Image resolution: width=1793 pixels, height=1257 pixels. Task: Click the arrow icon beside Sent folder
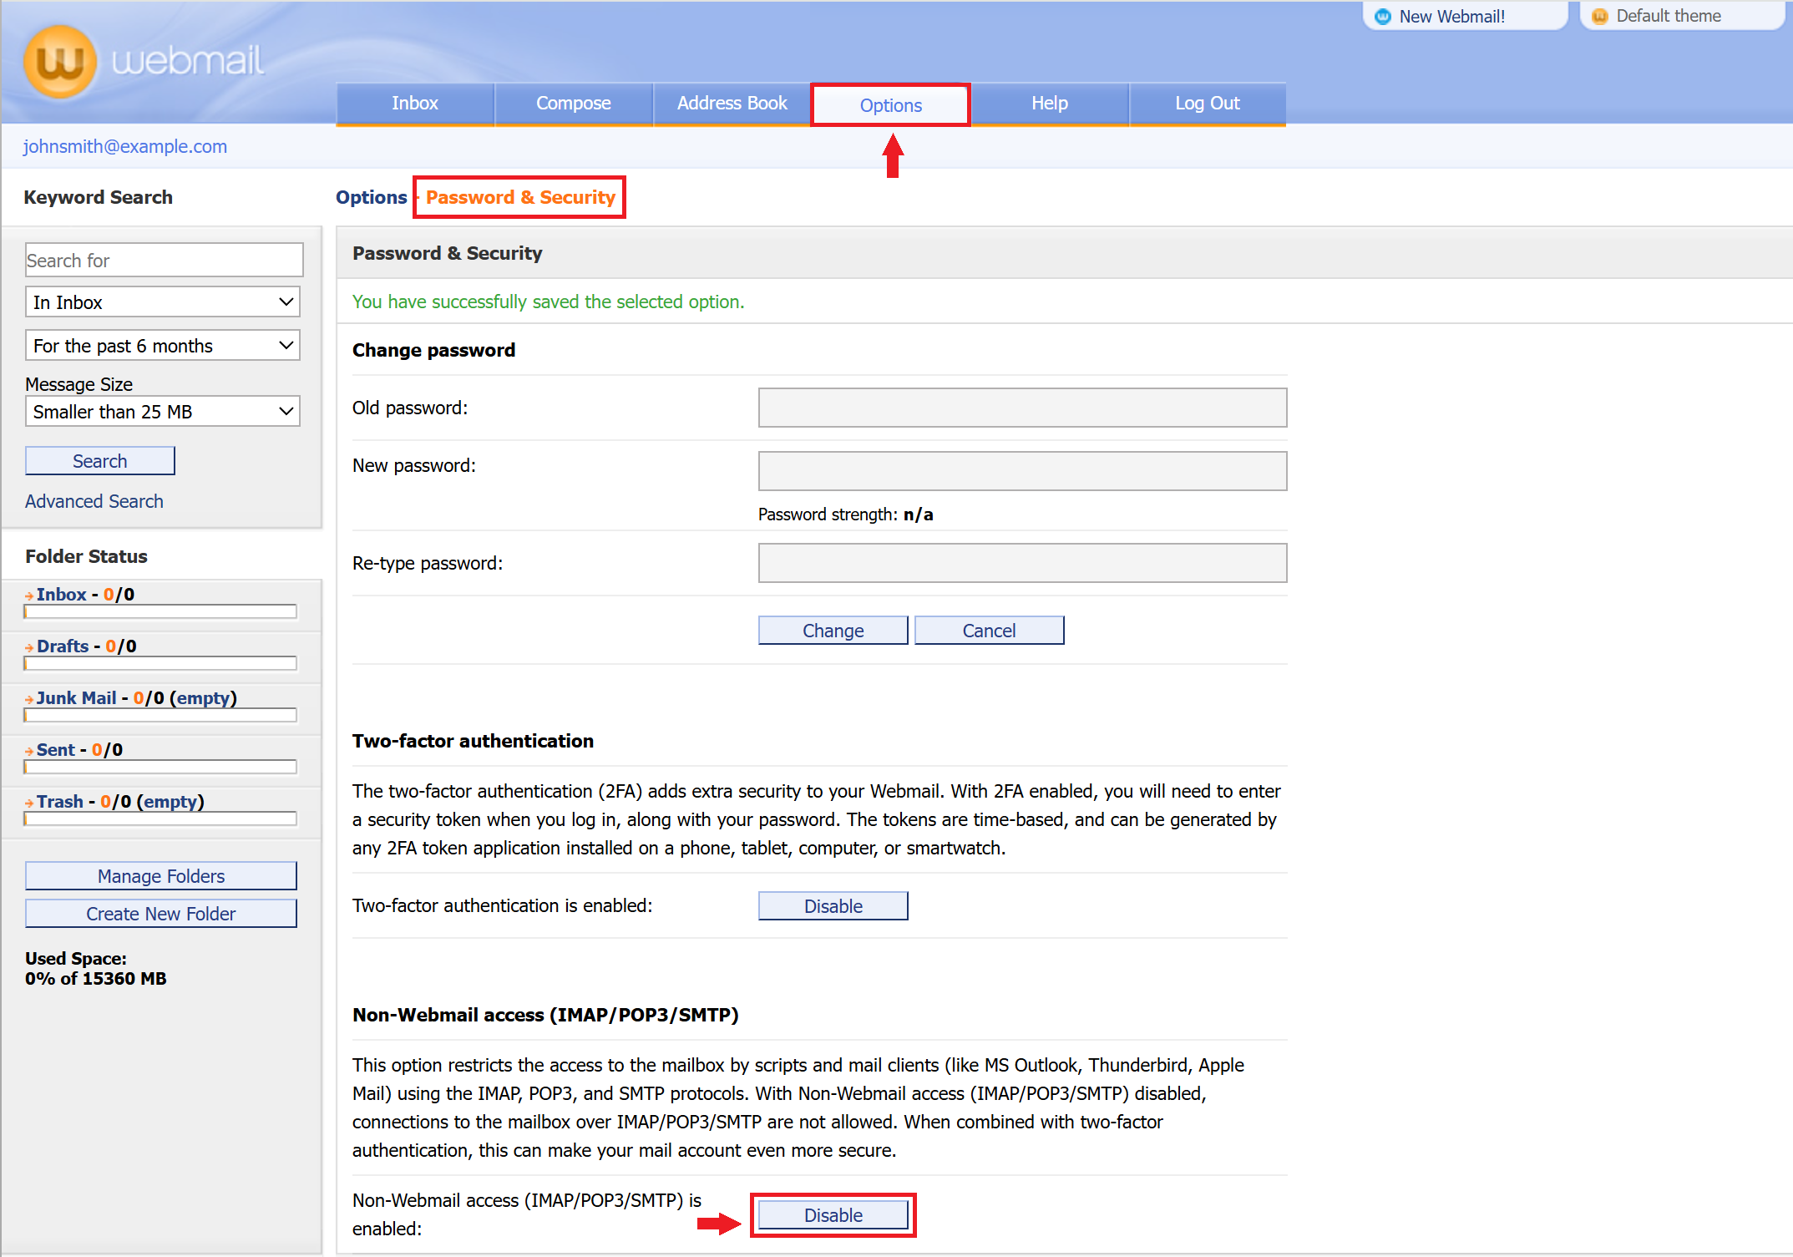pyautogui.click(x=29, y=751)
